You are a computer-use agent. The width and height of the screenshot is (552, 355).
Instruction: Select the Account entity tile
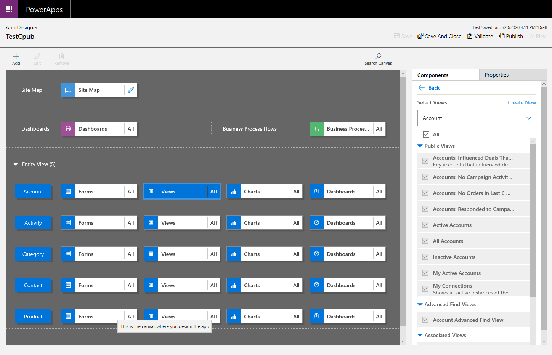point(33,192)
